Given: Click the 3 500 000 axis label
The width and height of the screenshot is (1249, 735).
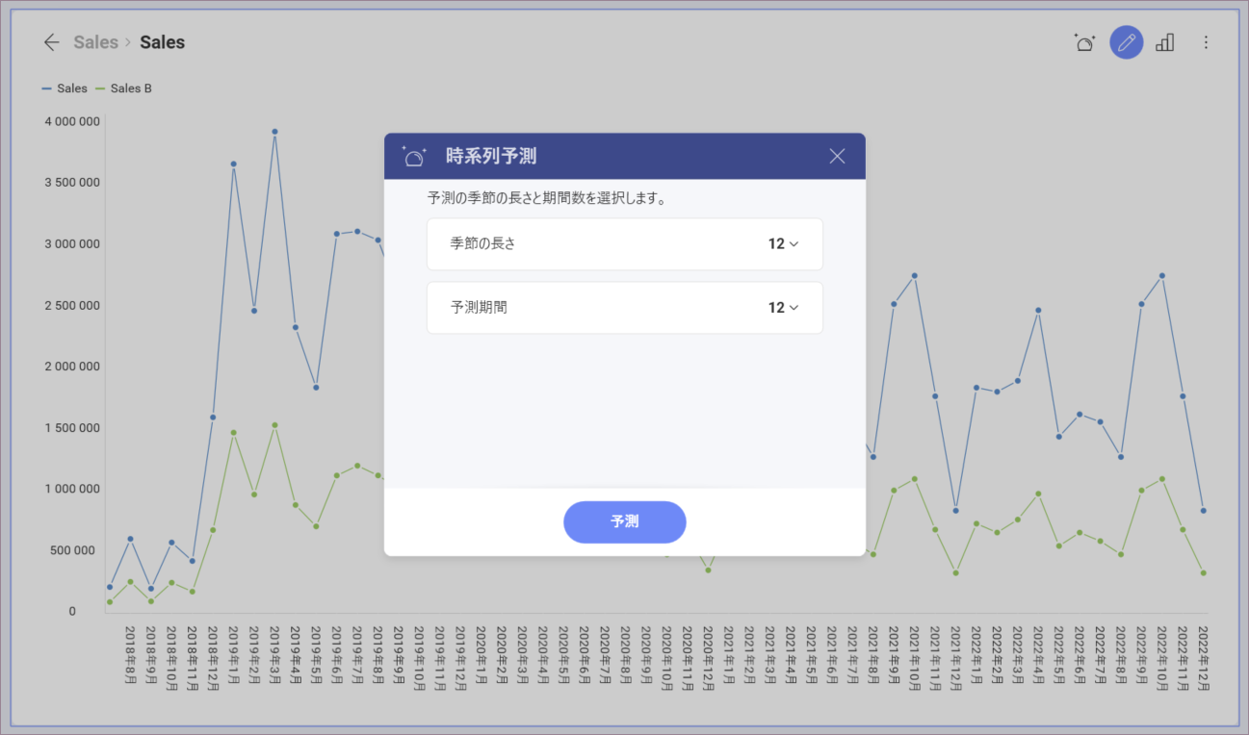Looking at the screenshot, I should point(72,183).
